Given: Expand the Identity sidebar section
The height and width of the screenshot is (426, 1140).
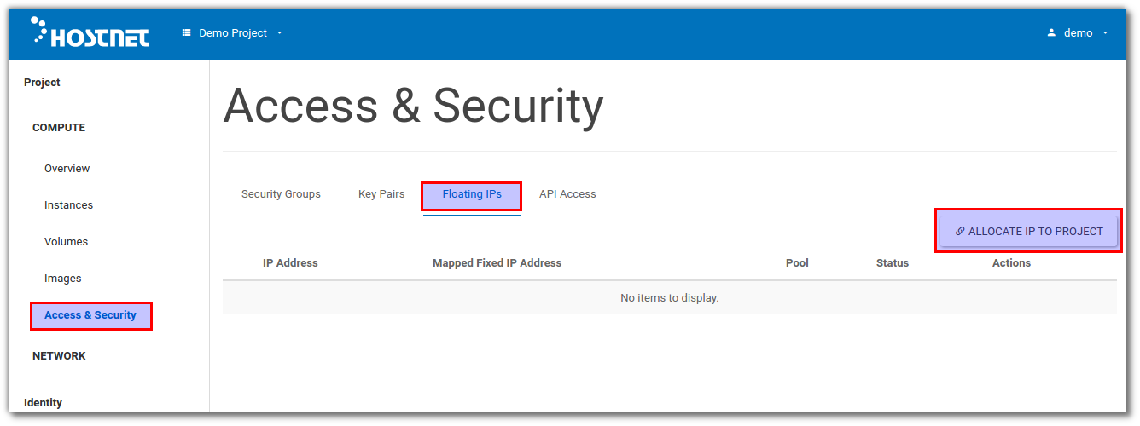Looking at the screenshot, I should (43, 402).
